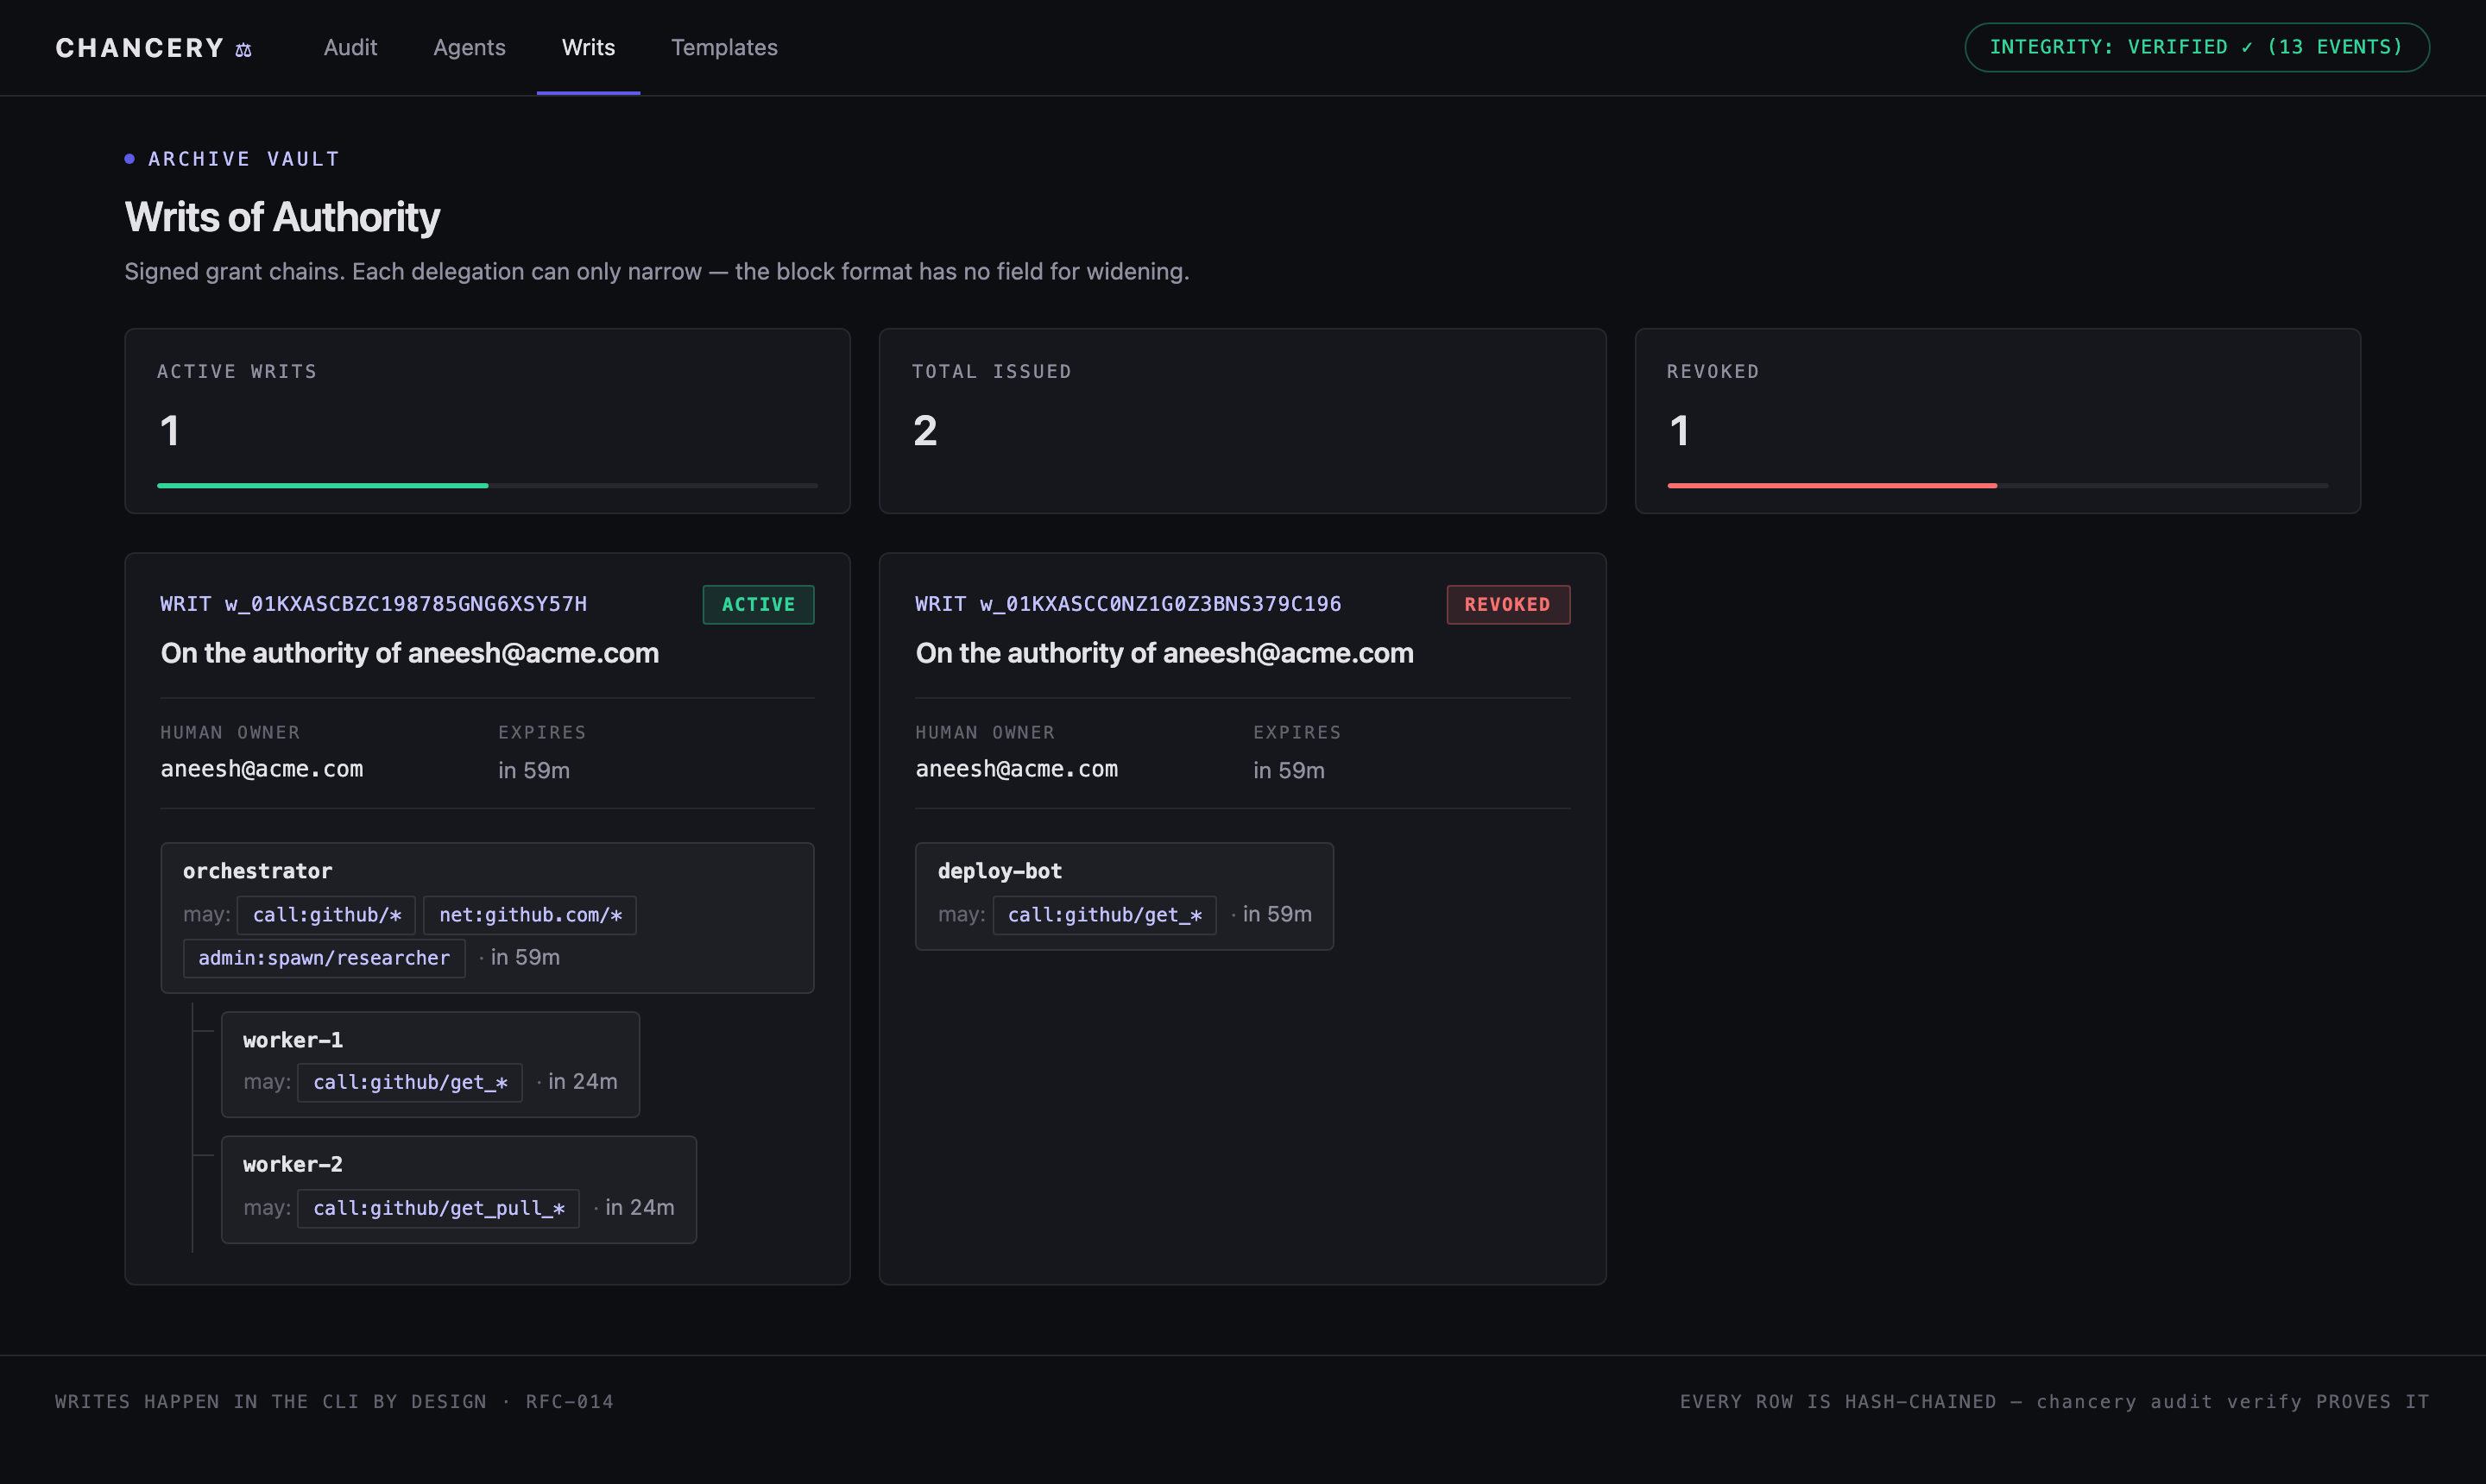This screenshot has height=1484, width=2486.
Task: Click the call:github/get_pull_* permission chip
Action: click(439, 1208)
